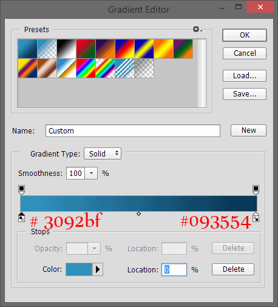
Task: Open color stop arrow menu beside swatch
Action: pos(98,269)
